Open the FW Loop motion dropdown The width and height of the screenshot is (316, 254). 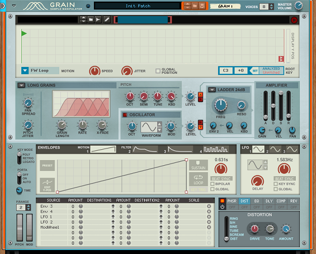click(25, 70)
